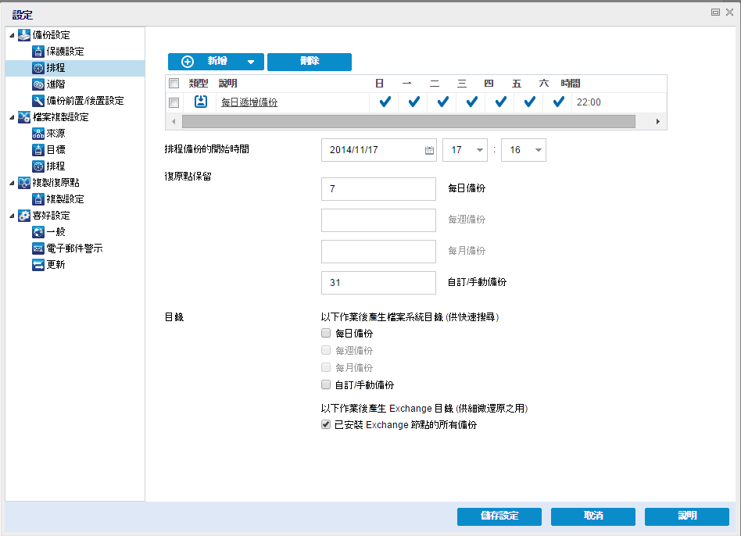Click the wrench icon for 備份前置/後置設定
741x536 pixels.
pyautogui.click(x=38, y=101)
